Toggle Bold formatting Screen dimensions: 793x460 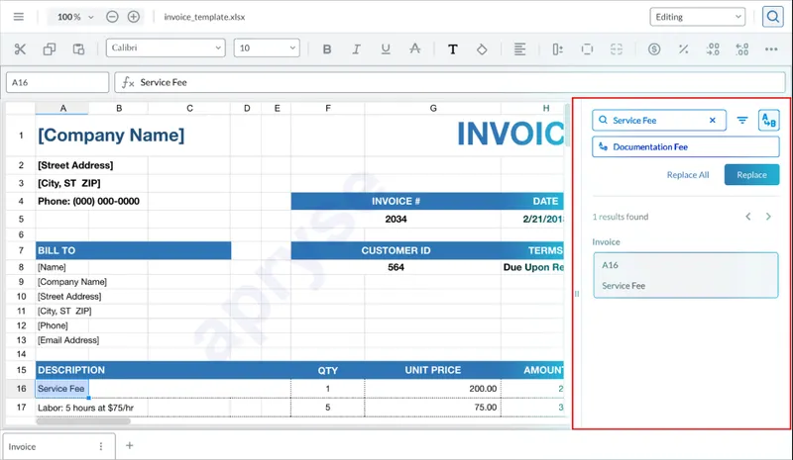[x=327, y=49]
